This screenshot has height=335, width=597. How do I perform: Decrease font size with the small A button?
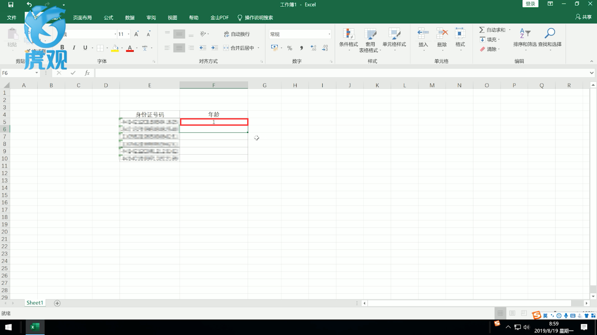click(148, 34)
